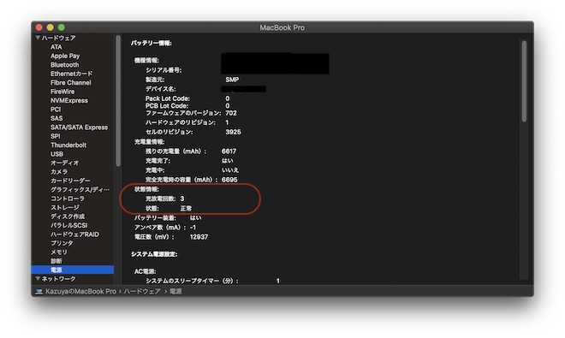This screenshot has height=338, width=565.
Task: Select 診断 in the sidebar
Action: point(56,261)
